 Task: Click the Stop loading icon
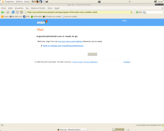tap(17, 12)
